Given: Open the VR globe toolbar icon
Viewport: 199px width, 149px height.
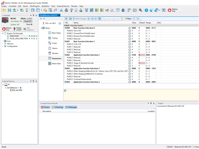Looking at the screenshot, I should 123,10.
